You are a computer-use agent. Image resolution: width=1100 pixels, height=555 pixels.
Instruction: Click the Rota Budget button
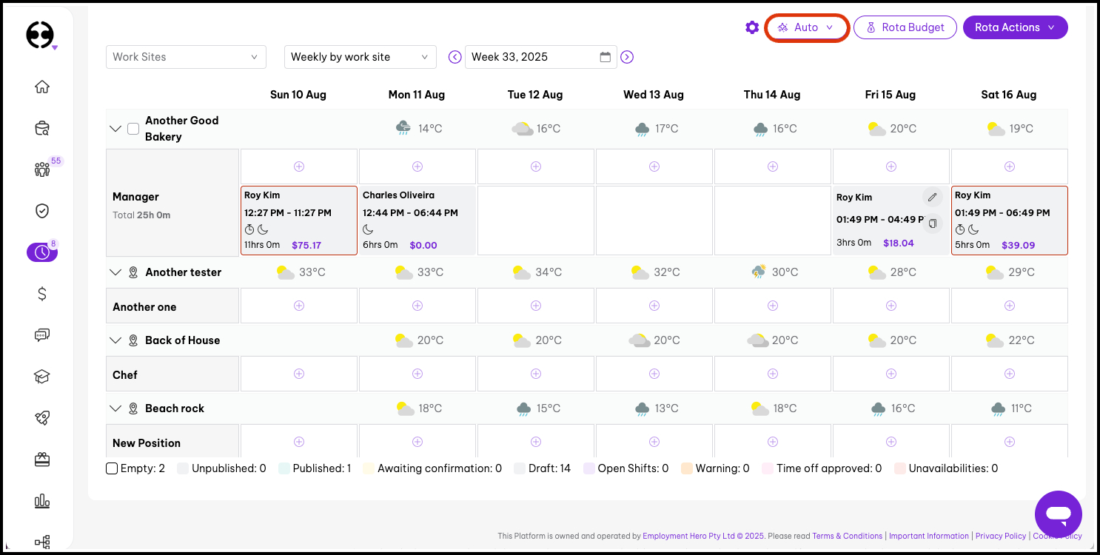(x=905, y=27)
